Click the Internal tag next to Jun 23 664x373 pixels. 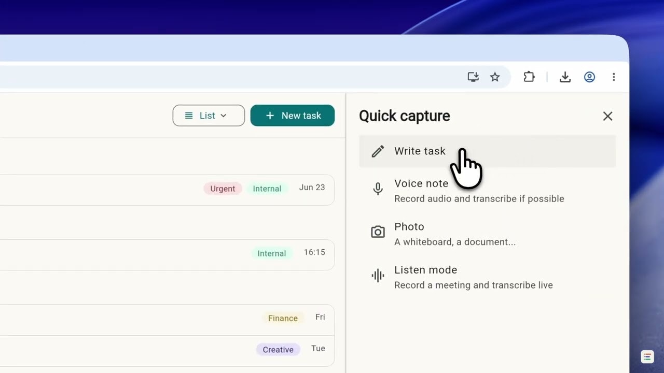(x=267, y=189)
